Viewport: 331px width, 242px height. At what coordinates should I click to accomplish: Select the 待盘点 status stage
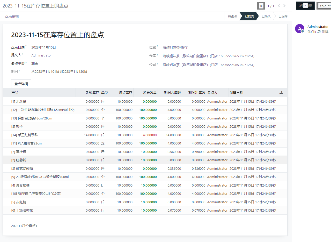tap(232, 16)
